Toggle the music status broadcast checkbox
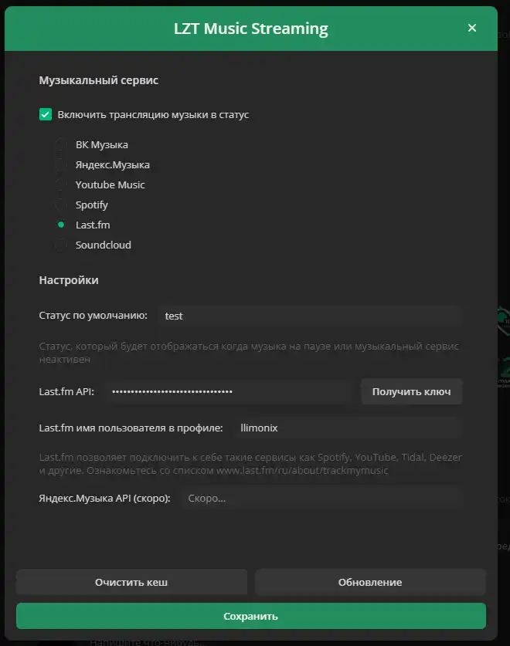The image size is (510, 646). pyautogui.click(x=46, y=115)
